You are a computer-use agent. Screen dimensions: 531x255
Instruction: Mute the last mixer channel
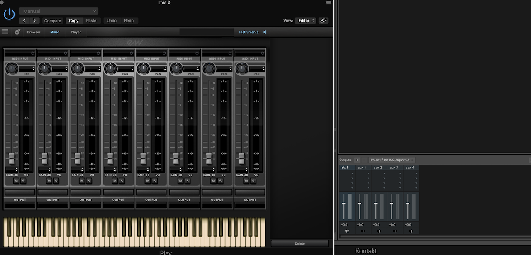click(246, 181)
